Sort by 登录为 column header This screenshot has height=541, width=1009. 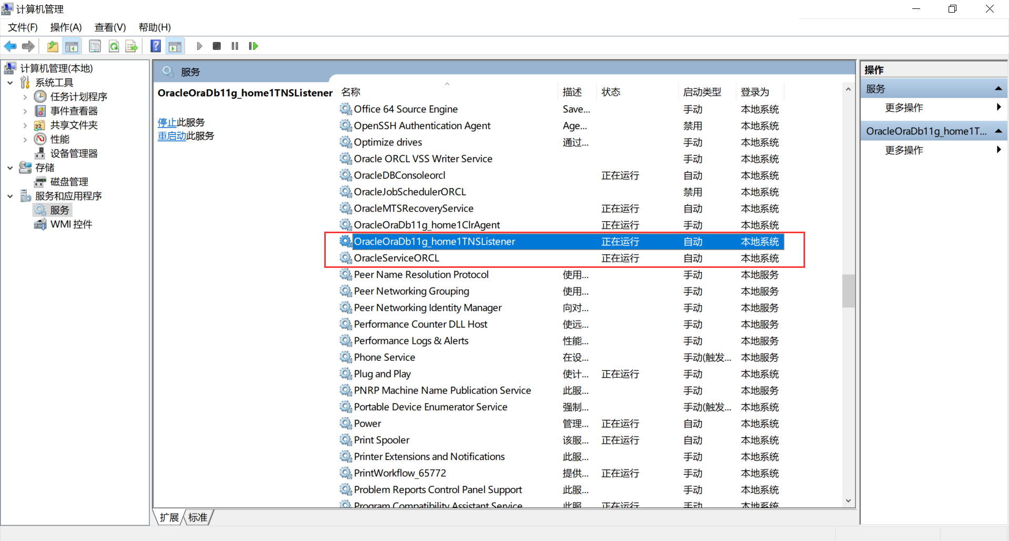point(760,92)
